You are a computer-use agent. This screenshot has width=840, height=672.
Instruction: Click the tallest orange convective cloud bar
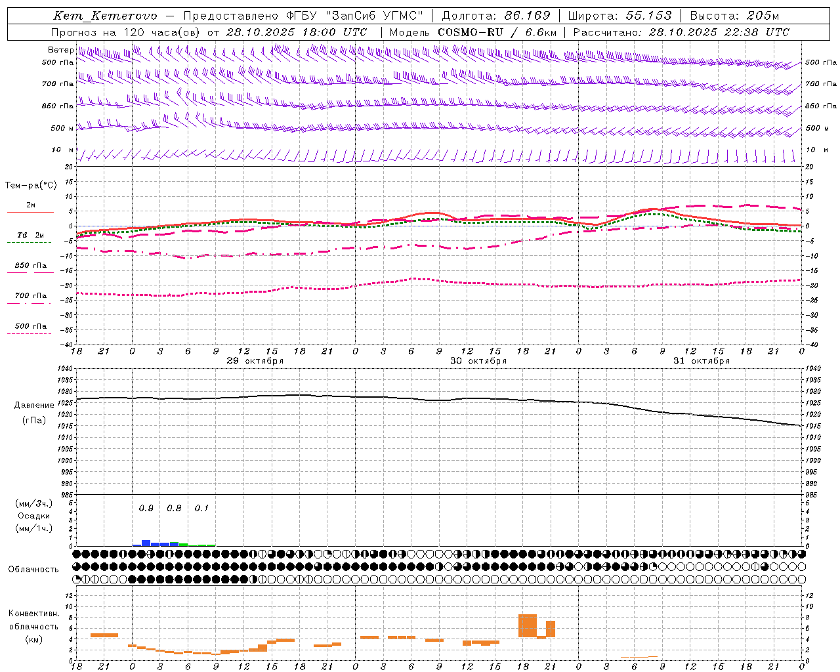click(528, 625)
